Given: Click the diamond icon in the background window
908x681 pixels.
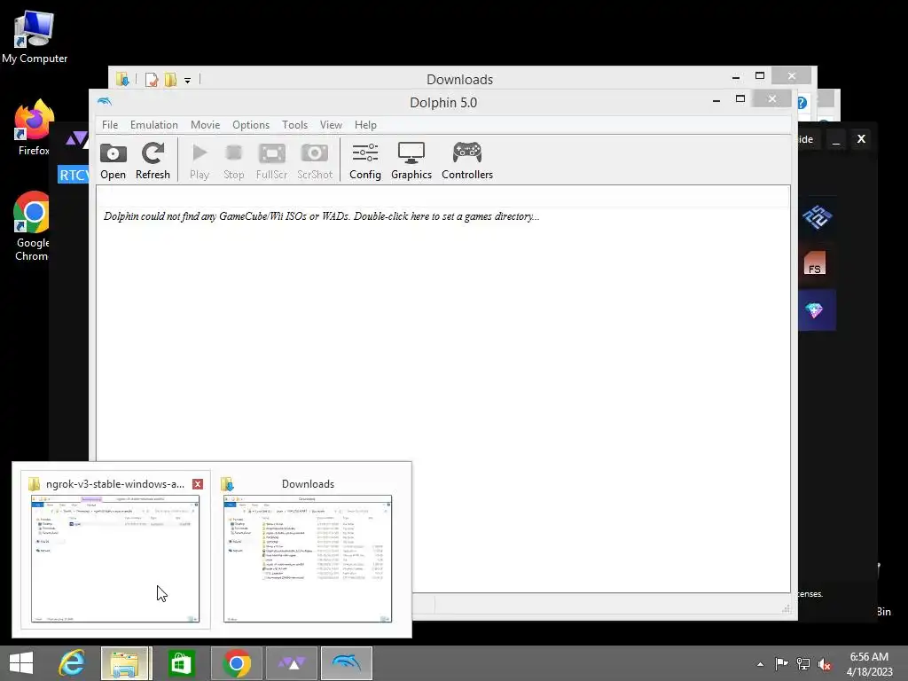Looking at the screenshot, I should [x=815, y=310].
